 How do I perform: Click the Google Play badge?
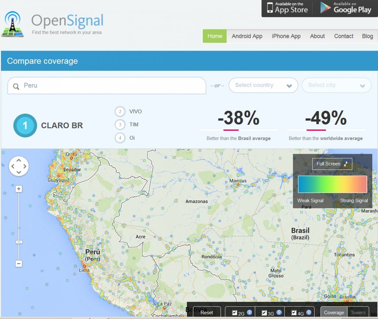[346, 8]
